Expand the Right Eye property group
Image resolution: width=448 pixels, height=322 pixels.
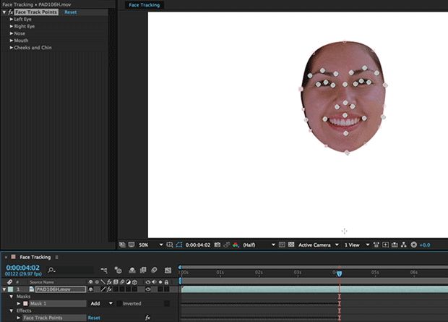pos(12,26)
